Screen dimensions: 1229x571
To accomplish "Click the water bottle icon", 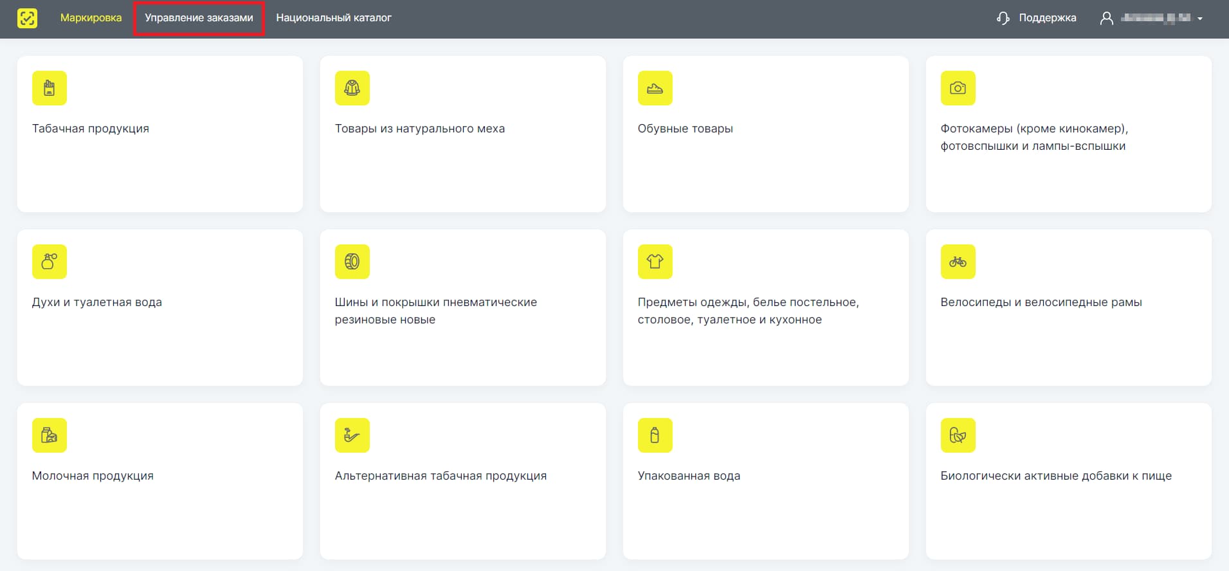I will [x=655, y=435].
